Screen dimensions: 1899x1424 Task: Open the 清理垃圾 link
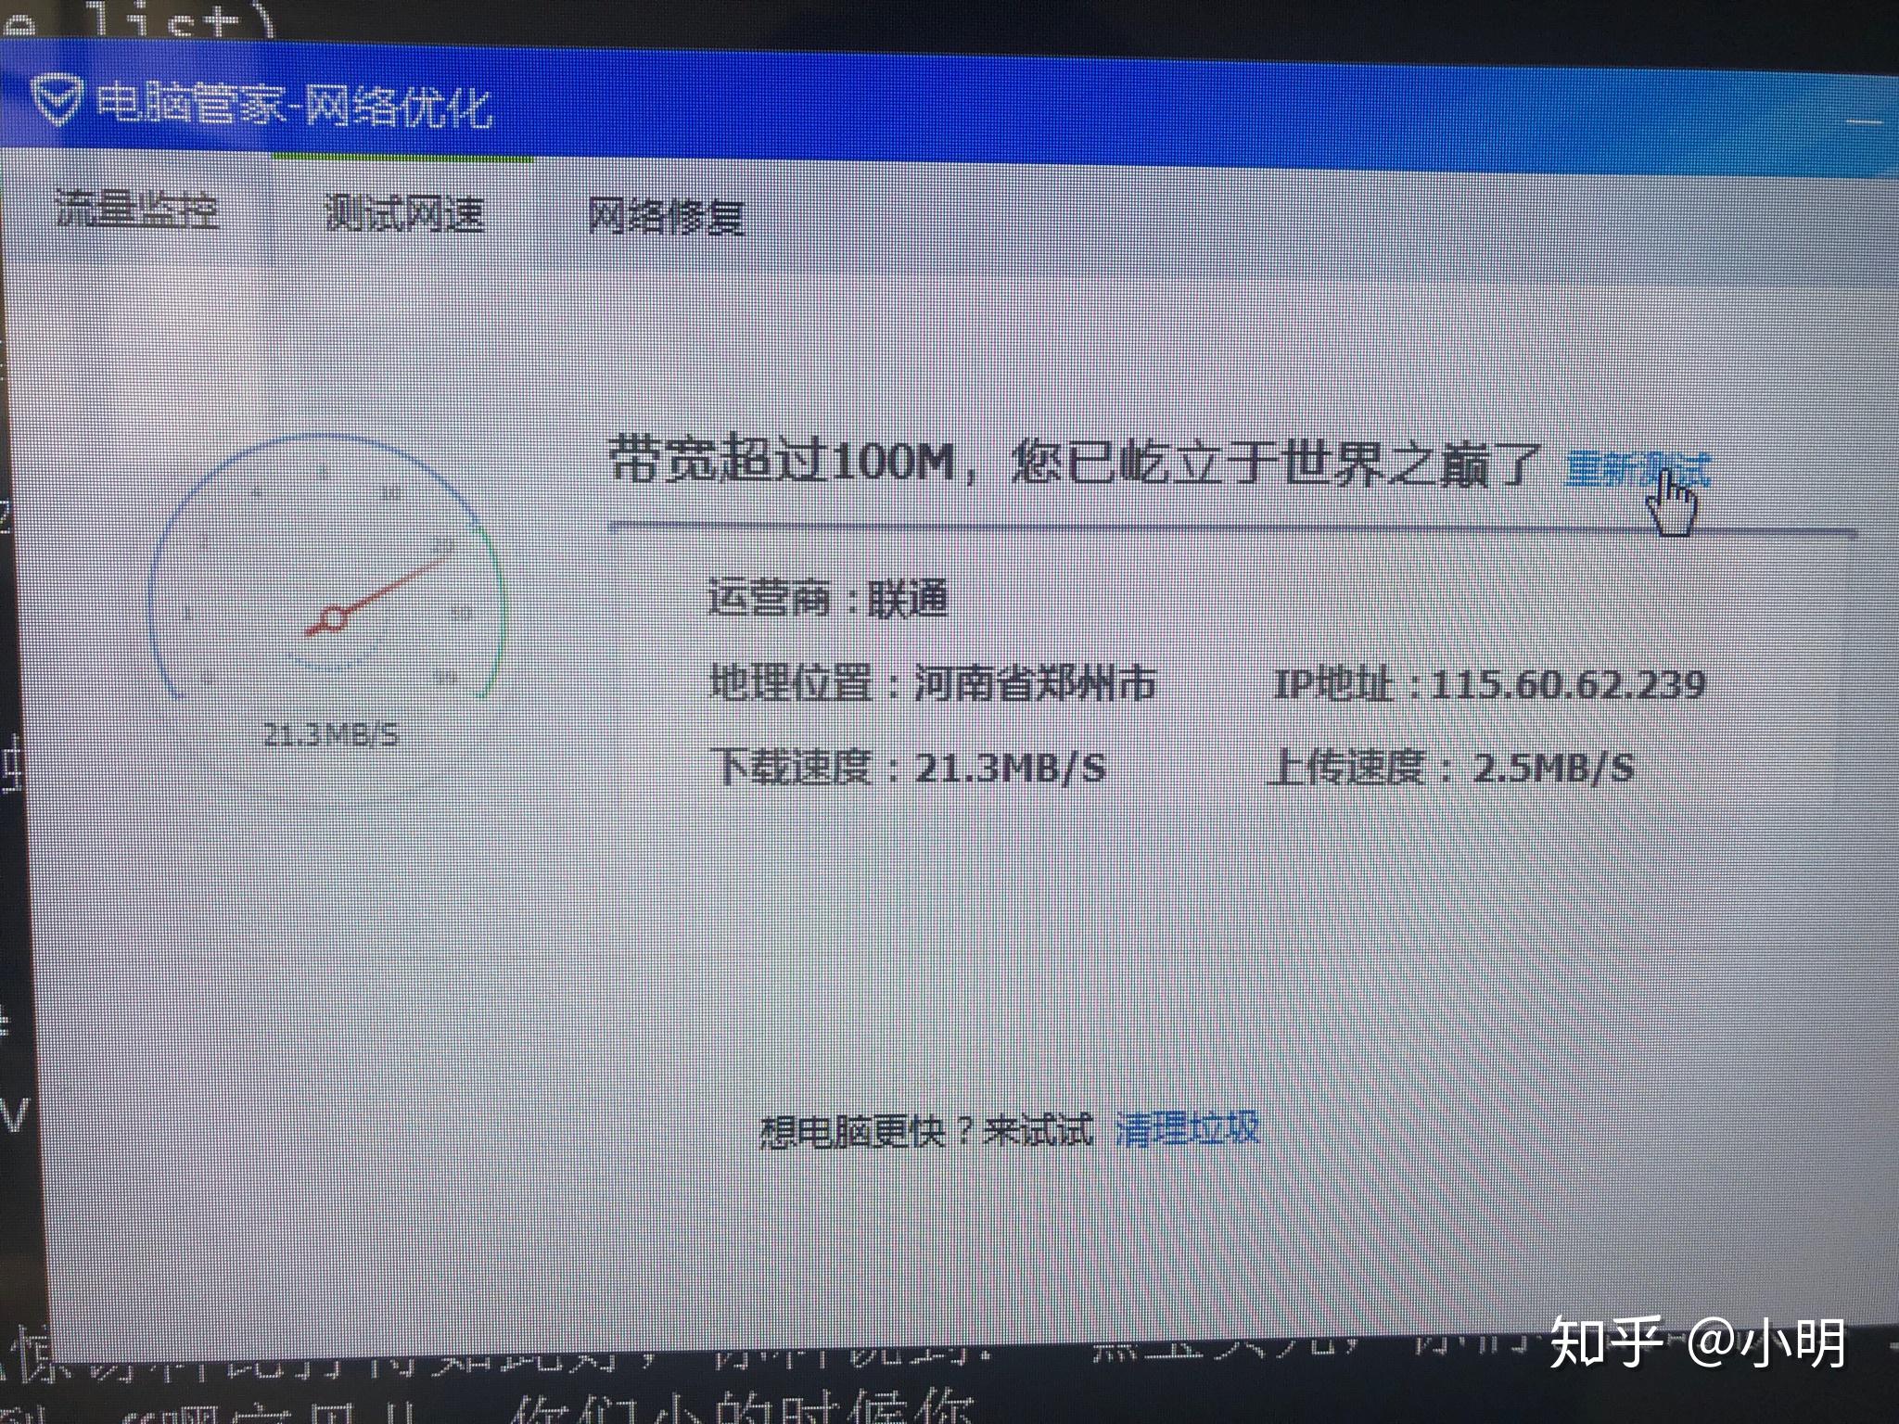coord(1187,1128)
